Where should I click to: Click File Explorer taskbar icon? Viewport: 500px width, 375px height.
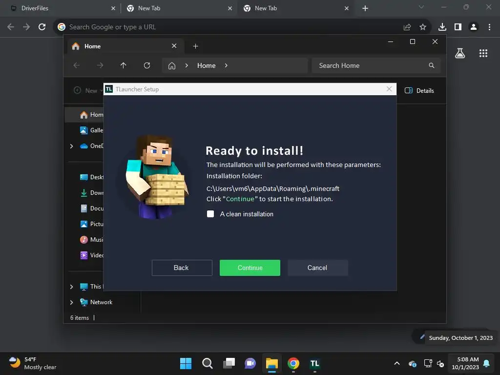tap(271, 363)
